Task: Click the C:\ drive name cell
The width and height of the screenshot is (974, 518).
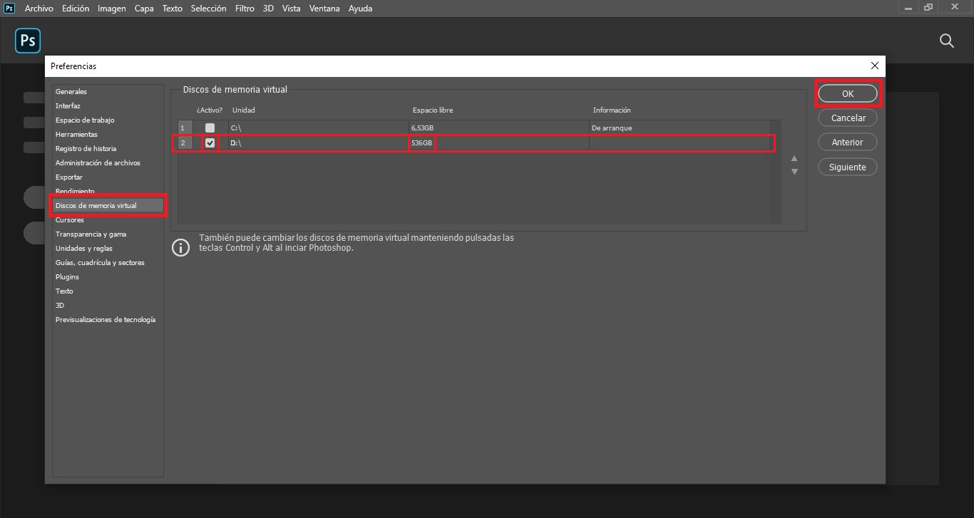Action: click(318, 128)
